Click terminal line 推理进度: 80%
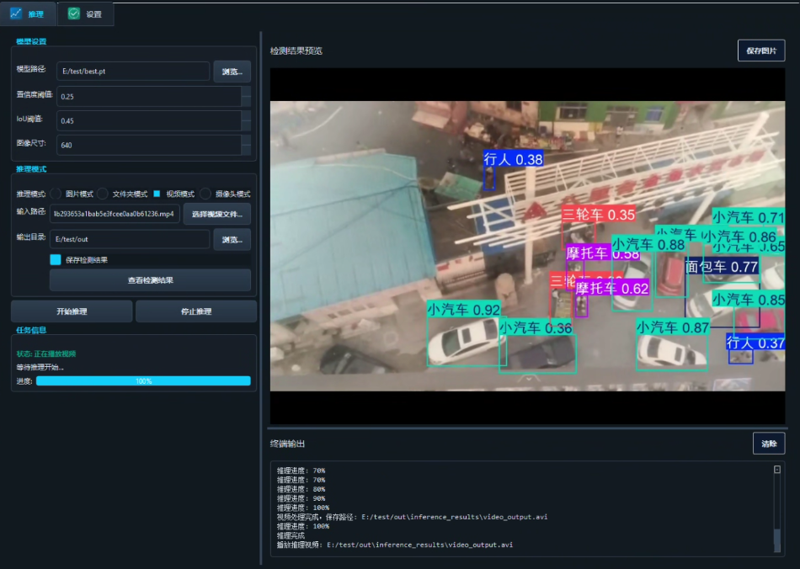The height and width of the screenshot is (569, 800). click(x=301, y=489)
